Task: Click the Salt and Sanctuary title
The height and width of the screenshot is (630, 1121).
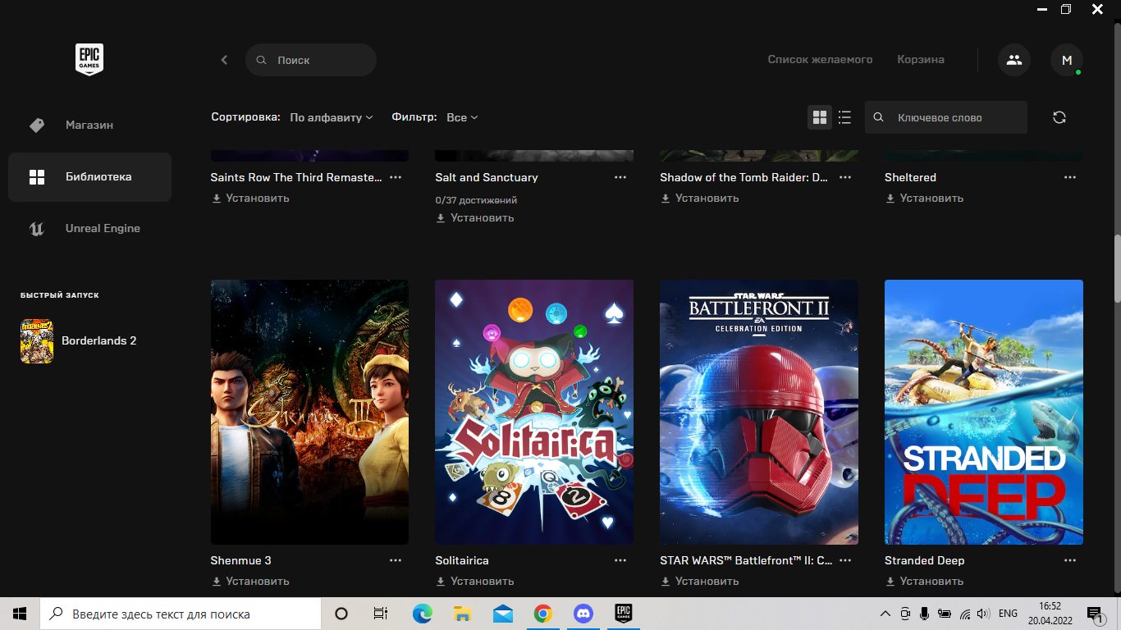Action: coord(487,177)
